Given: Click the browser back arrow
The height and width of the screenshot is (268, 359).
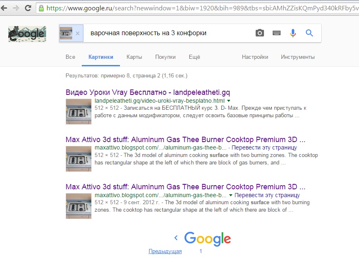Looking at the screenshot, I should click(x=4, y=8).
